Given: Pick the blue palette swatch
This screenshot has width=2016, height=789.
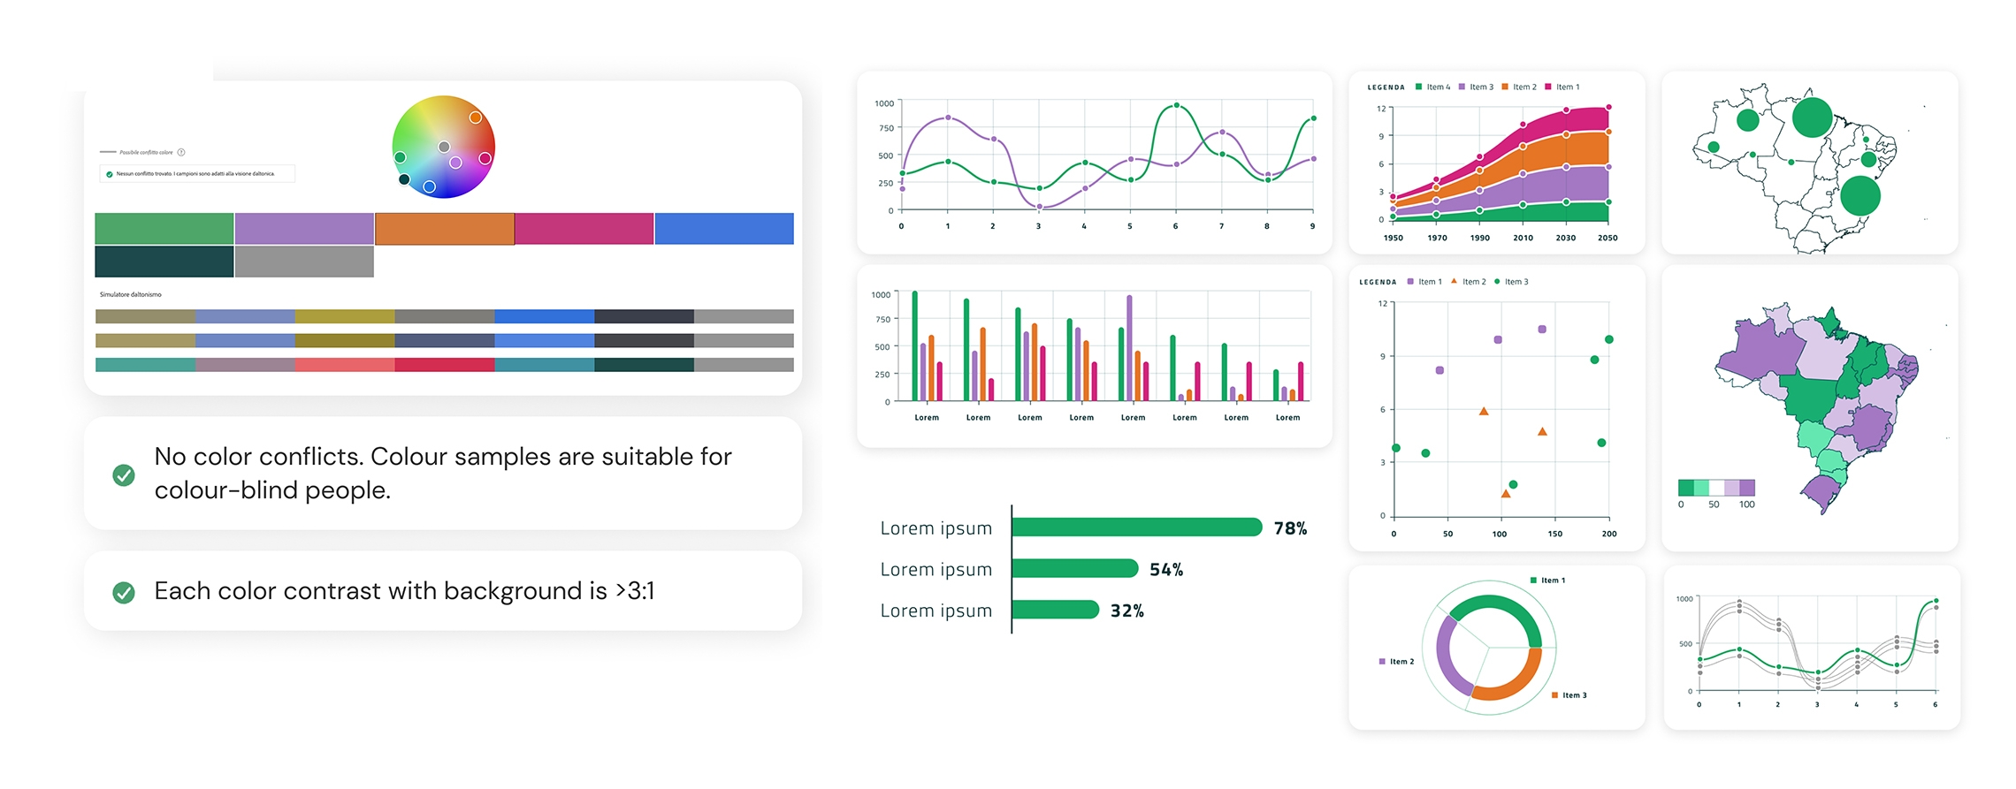Looking at the screenshot, I should click(x=724, y=229).
